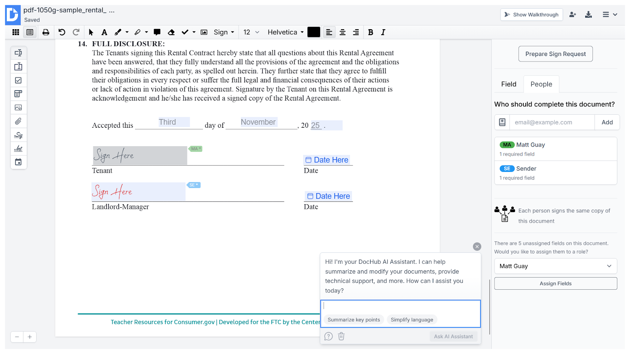This screenshot has width=630, height=354.
Task: Redo the last undone action
Action: coord(76,32)
